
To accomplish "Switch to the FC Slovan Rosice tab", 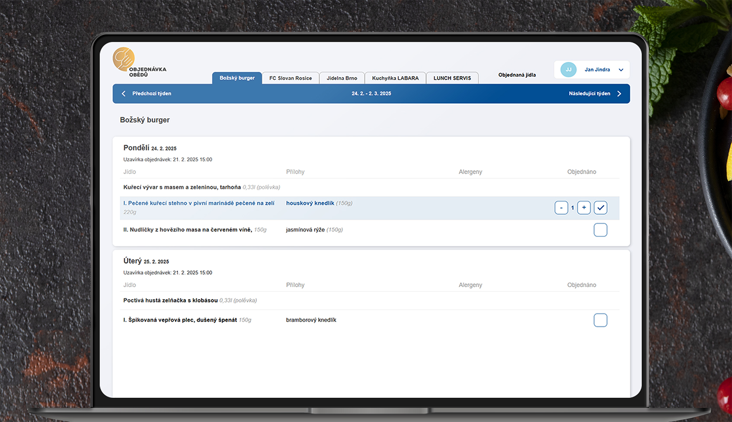I will 291,78.
